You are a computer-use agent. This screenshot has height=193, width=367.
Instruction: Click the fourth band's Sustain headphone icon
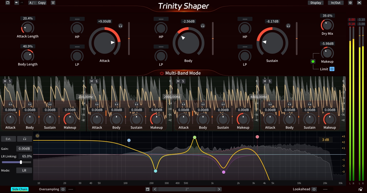(x=310, y=104)
